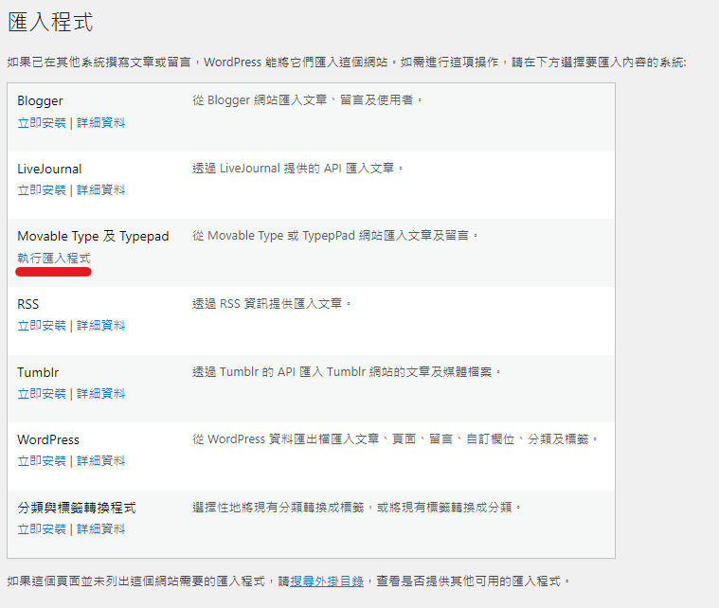The height and width of the screenshot is (608, 719).
Task: Click description 從 Blogger 網站匯入文章
Action: coord(307,100)
